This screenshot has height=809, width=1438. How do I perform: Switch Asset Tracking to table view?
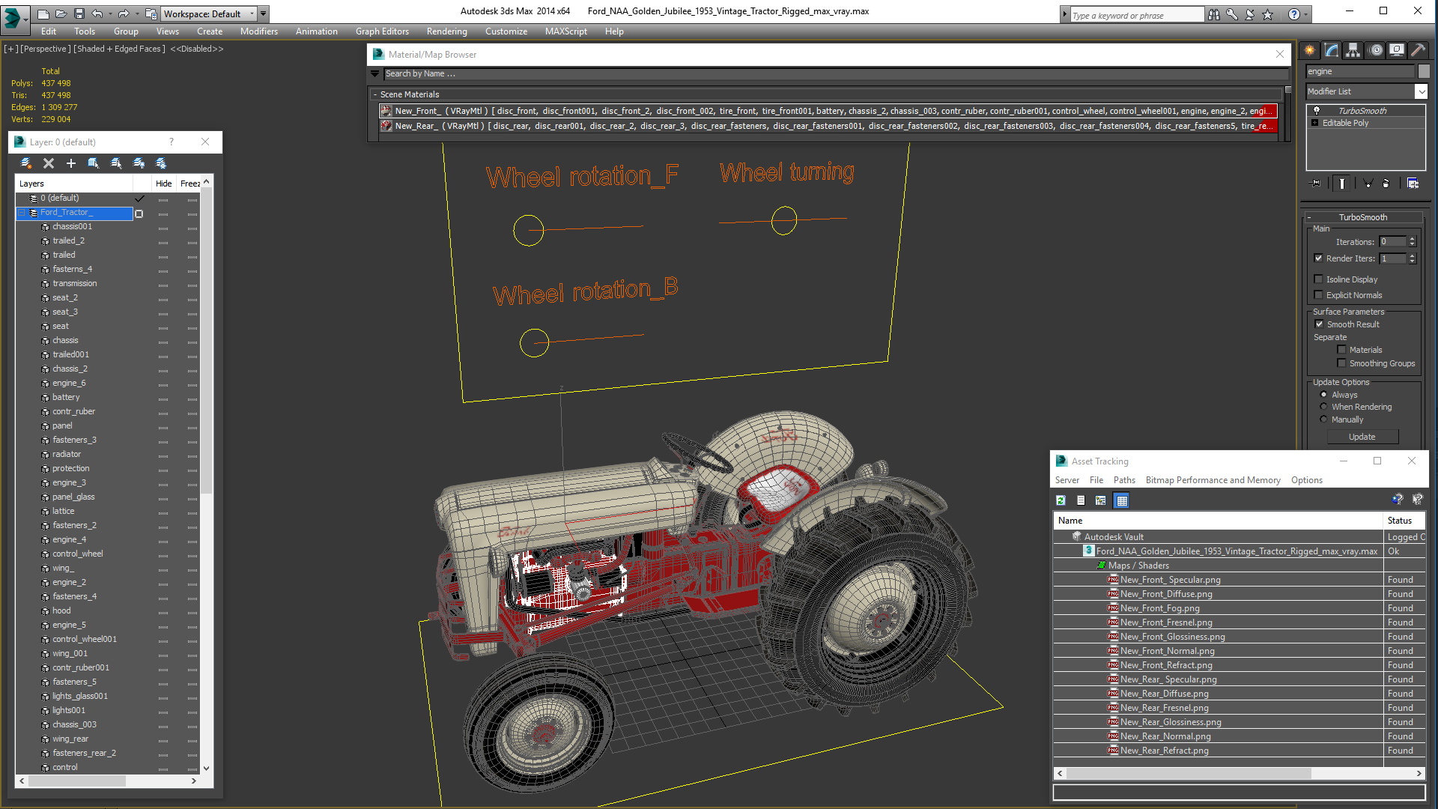(x=1121, y=500)
